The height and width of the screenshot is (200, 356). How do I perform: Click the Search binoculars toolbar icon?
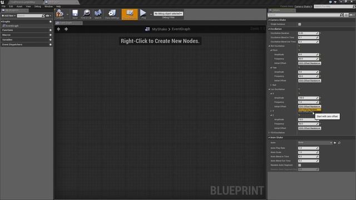[x=98, y=14]
